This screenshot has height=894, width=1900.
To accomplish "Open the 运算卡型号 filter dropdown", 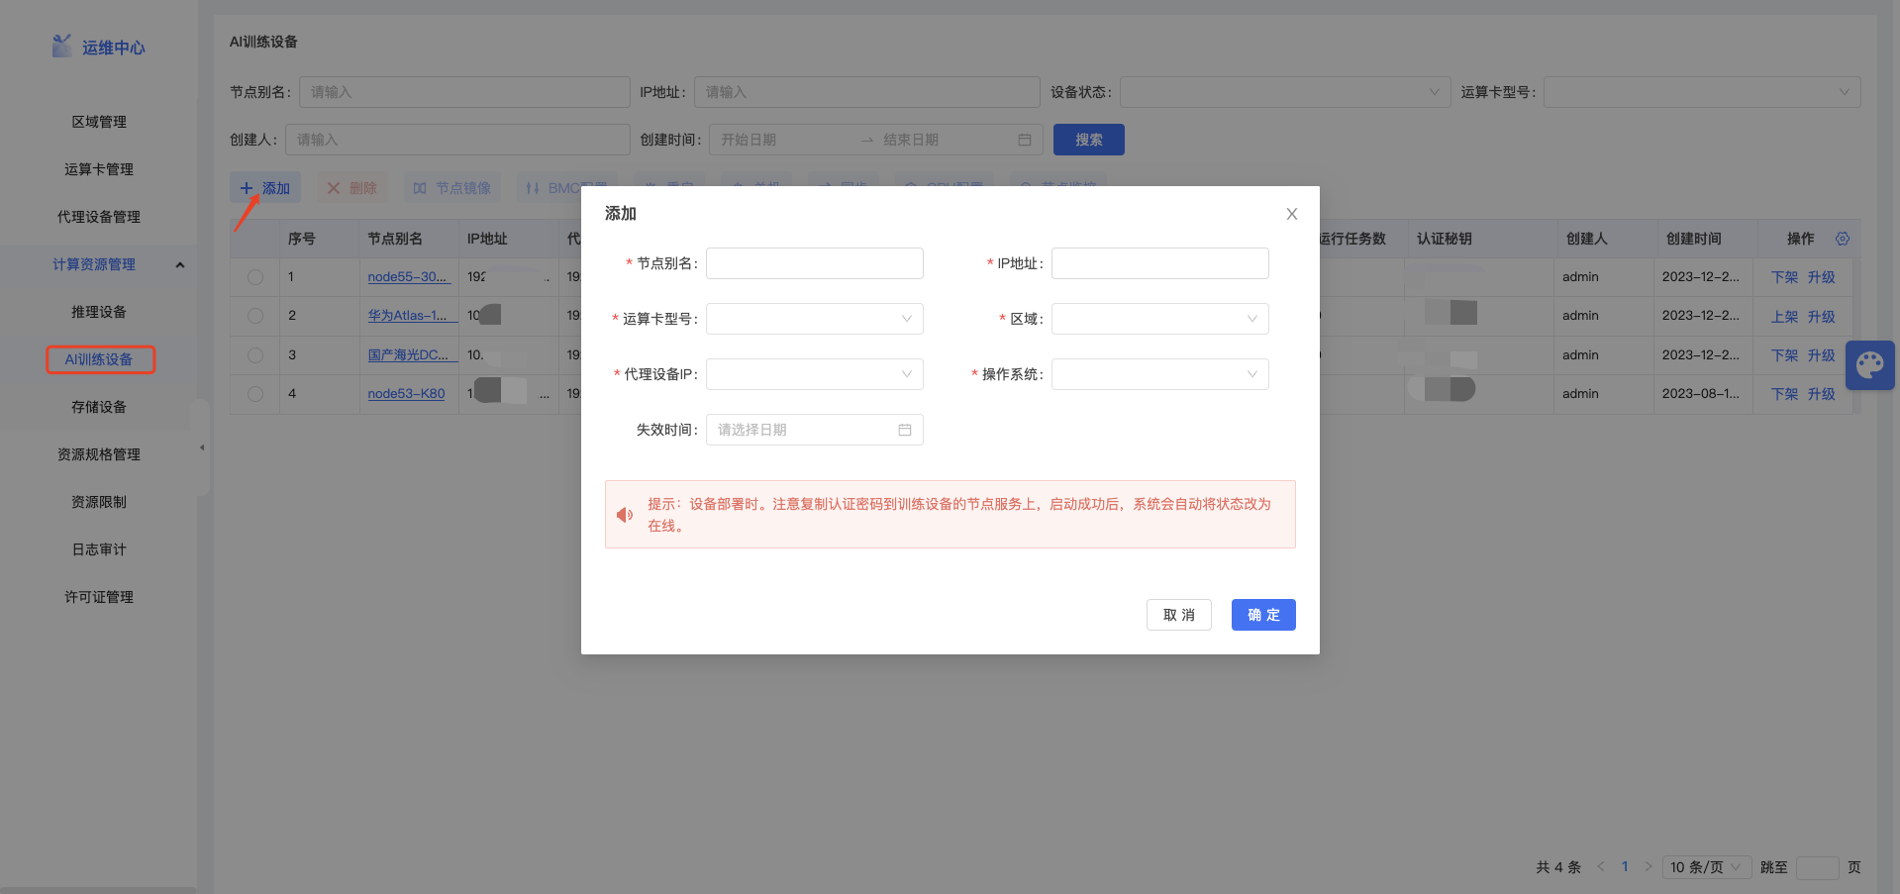I will [x=1701, y=92].
